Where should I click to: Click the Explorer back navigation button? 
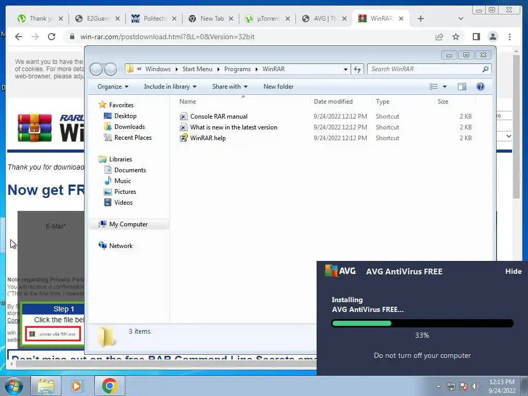point(96,69)
